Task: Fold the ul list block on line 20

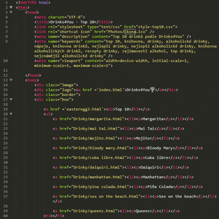Action: [x=11, y=114]
